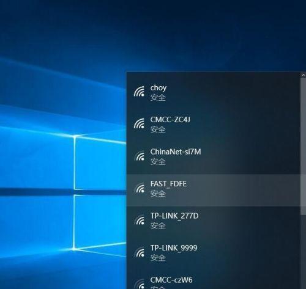The height and width of the screenshot is (289, 306).
Task: Click the scroll up arrow in network list
Action: coord(303,75)
